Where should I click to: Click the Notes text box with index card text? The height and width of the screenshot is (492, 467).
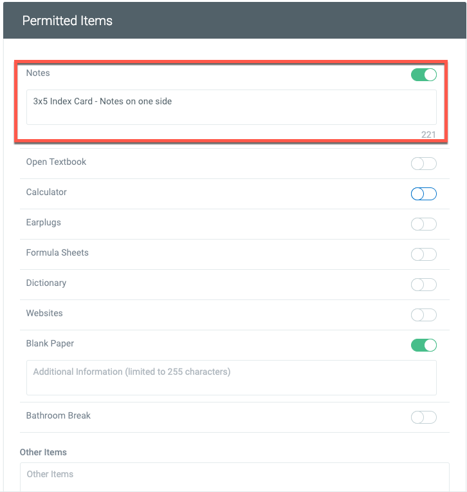[x=232, y=108]
